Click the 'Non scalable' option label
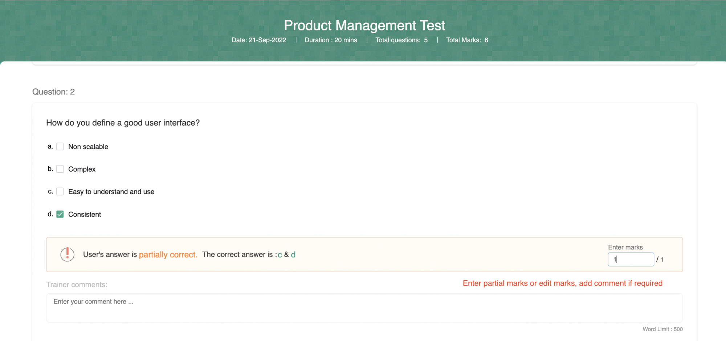This screenshot has width=726, height=341. [88, 147]
